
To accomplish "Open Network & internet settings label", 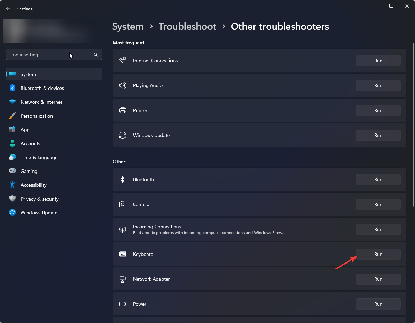I will (x=41, y=102).
